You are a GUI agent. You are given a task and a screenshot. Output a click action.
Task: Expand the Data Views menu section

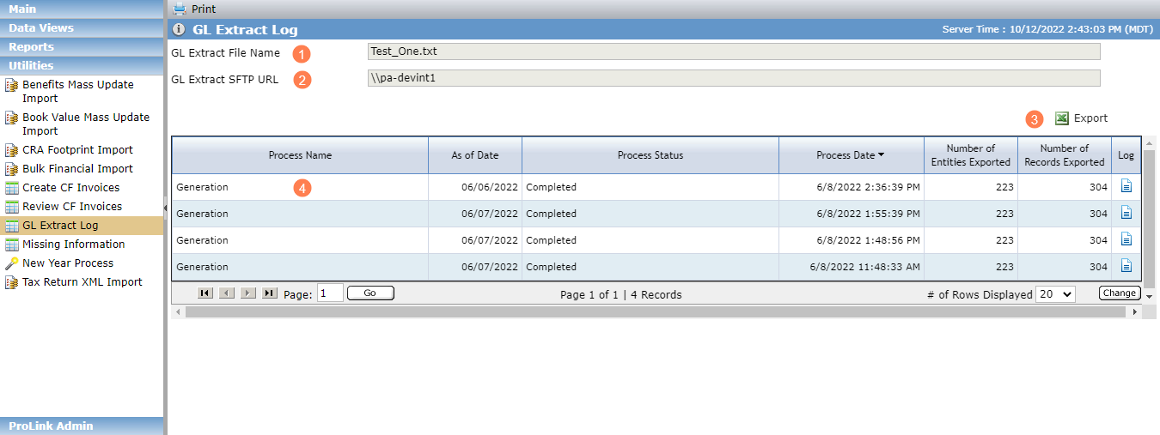82,27
